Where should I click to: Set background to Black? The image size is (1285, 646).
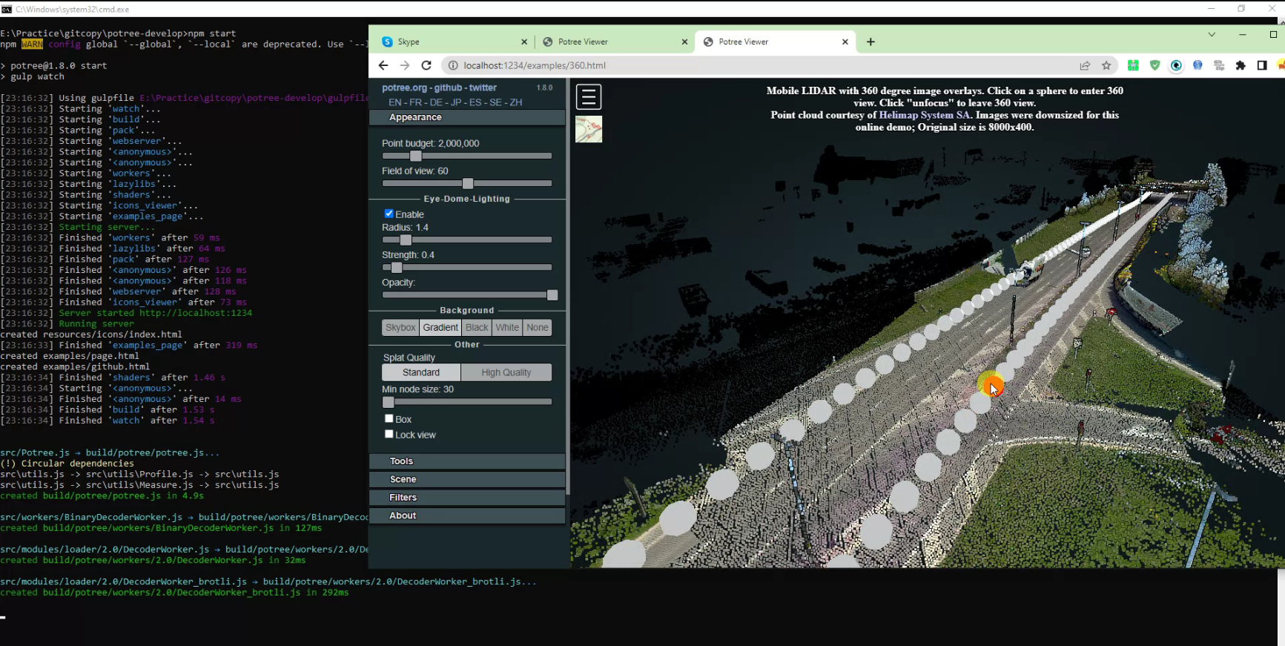pos(477,328)
